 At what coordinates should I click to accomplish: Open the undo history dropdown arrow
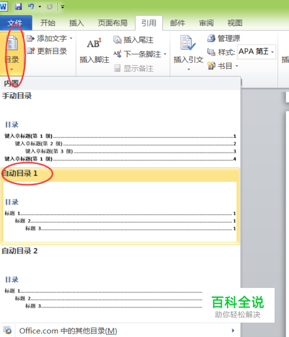(x=40, y=7)
